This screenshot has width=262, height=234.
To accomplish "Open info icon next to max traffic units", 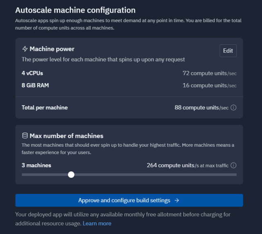I will 234,166.
